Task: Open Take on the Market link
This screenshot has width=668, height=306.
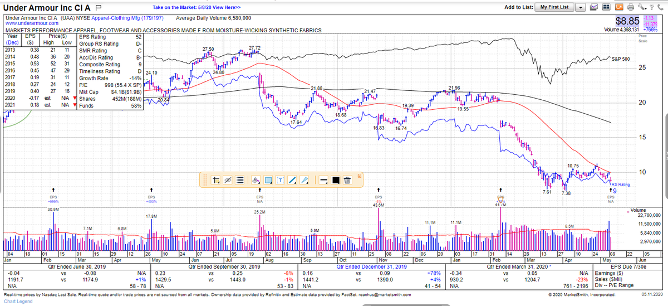Action: pos(197,7)
